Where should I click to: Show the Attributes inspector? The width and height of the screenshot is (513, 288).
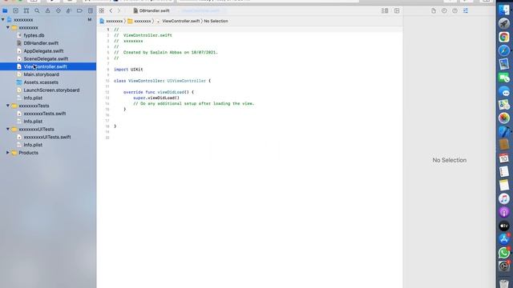466,10
